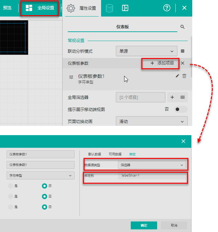Screen dimensions: 218x232
Task: Delete 仪表板参数1 using the trash icon
Action: [x=184, y=76]
